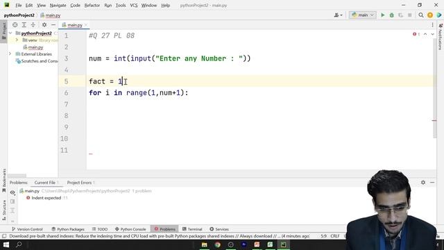Open the Notifications side panel
This screenshot has width=444, height=250.
click(x=441, y=37)
